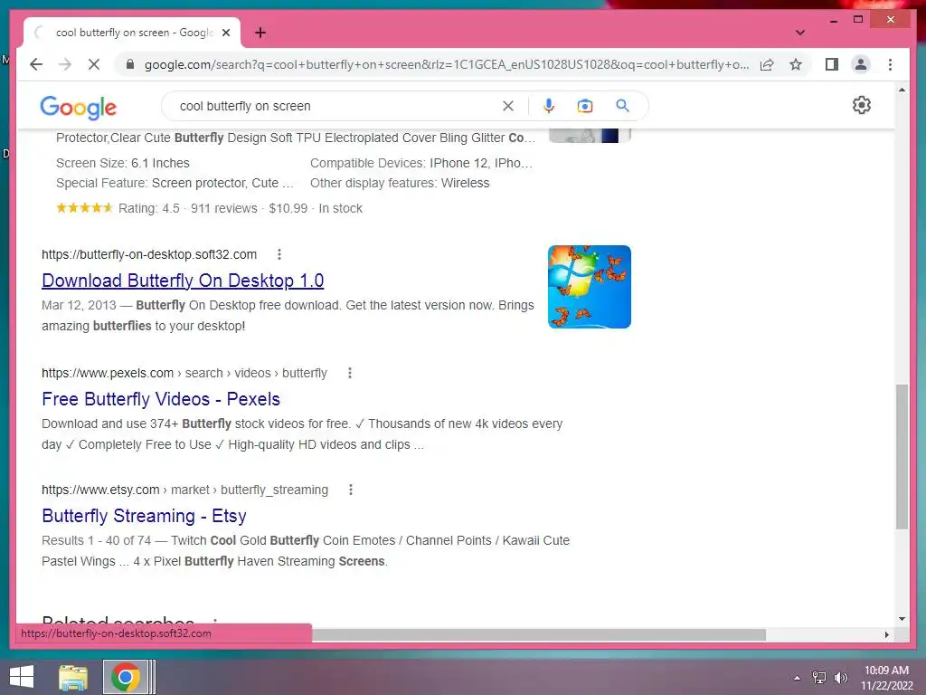Click the butterfly-on-desktop.soft32.com URL text
This screenshot has height=695, width=926.
(149, 254)
